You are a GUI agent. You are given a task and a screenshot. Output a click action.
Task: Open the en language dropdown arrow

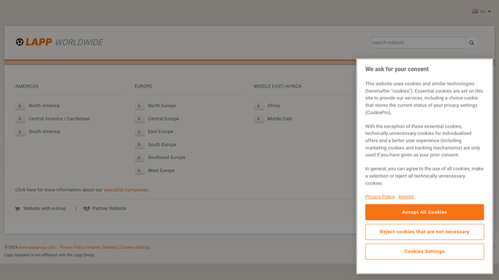click(490, 12)
